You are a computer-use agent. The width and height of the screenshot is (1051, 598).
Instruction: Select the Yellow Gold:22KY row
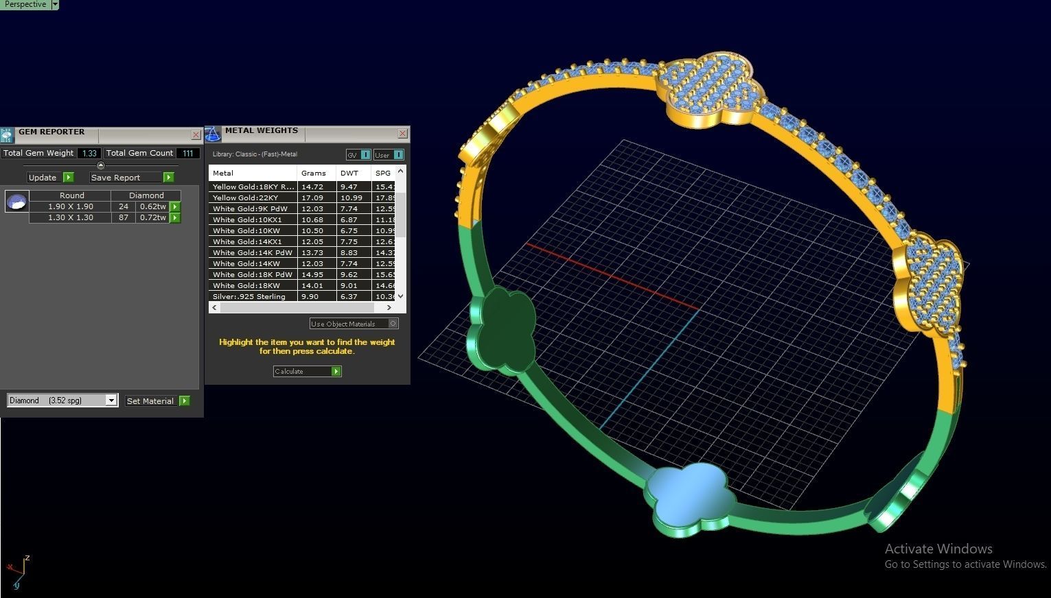pyautogui.click(x=302, y=198)
